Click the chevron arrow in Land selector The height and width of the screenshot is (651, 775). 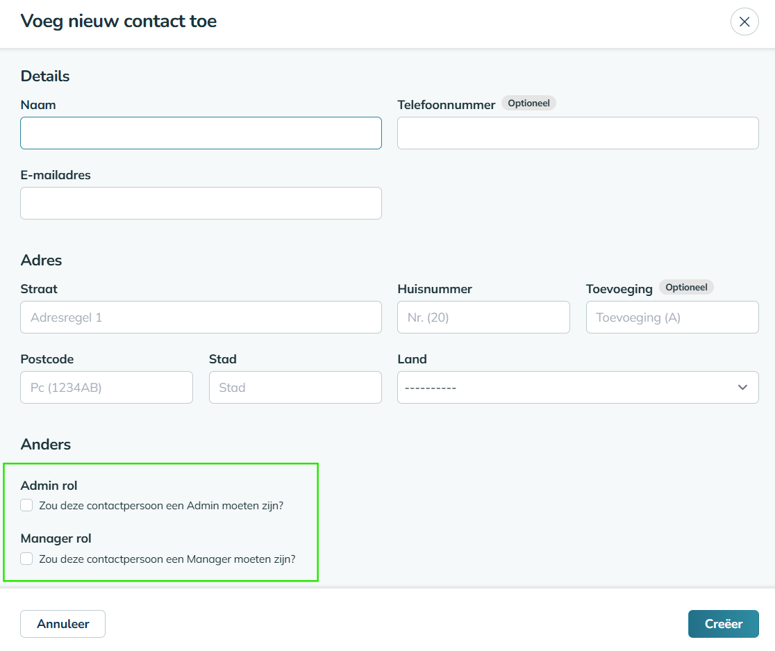coord(742,387)
